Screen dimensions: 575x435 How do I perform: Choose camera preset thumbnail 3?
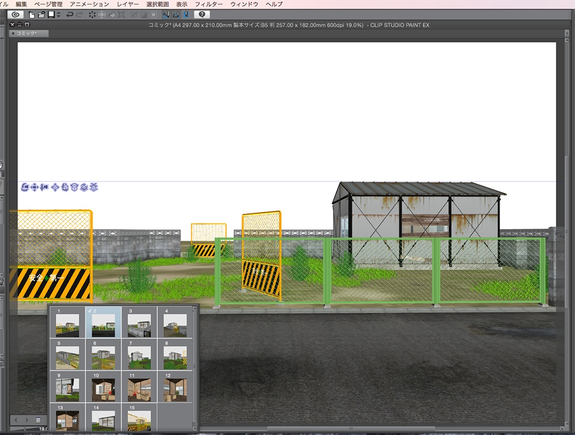(139, 322)
